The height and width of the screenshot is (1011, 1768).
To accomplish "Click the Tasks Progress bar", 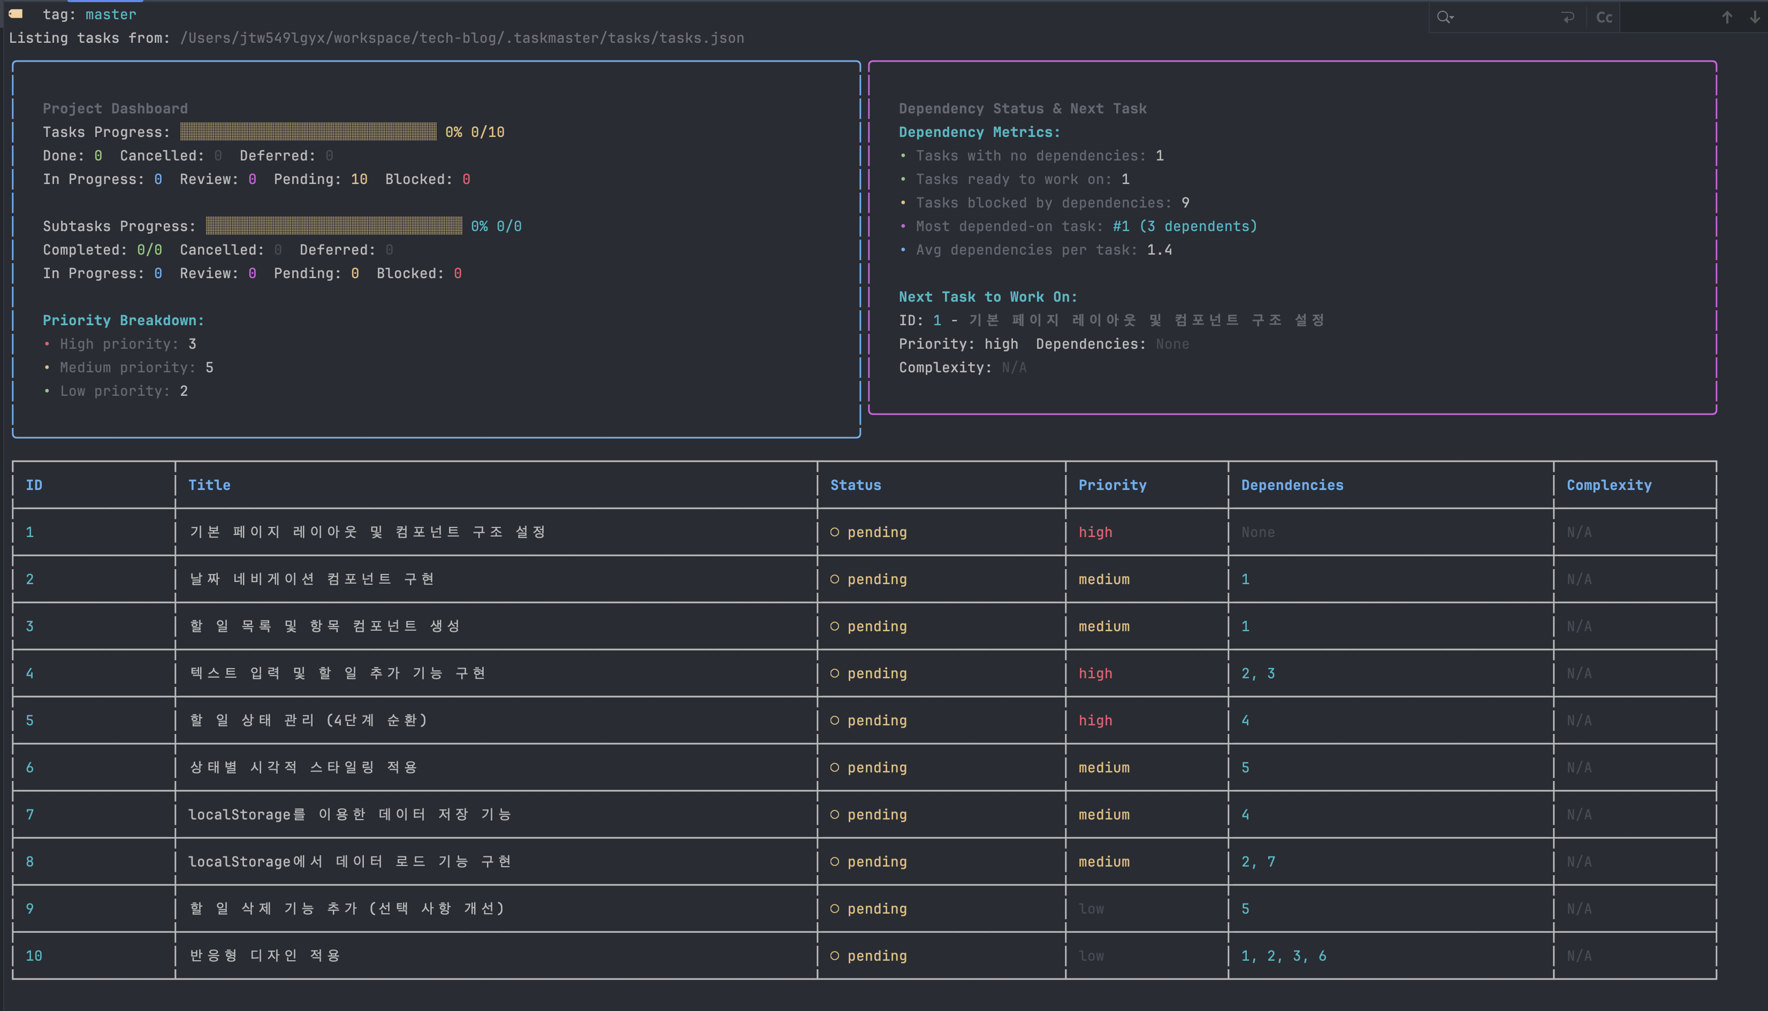I will point(308,132).
